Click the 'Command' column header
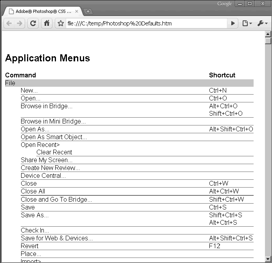272x263 pixels. coord(20,75)
